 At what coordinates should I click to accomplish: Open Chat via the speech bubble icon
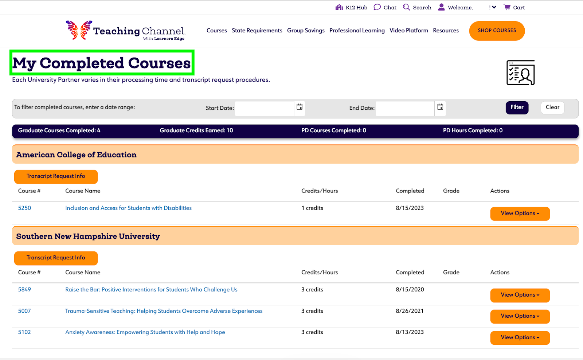[377, 7]
